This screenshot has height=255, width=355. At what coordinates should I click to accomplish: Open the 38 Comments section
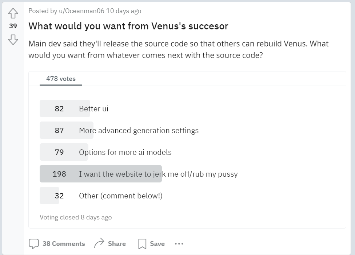click(x=64, y=244)
